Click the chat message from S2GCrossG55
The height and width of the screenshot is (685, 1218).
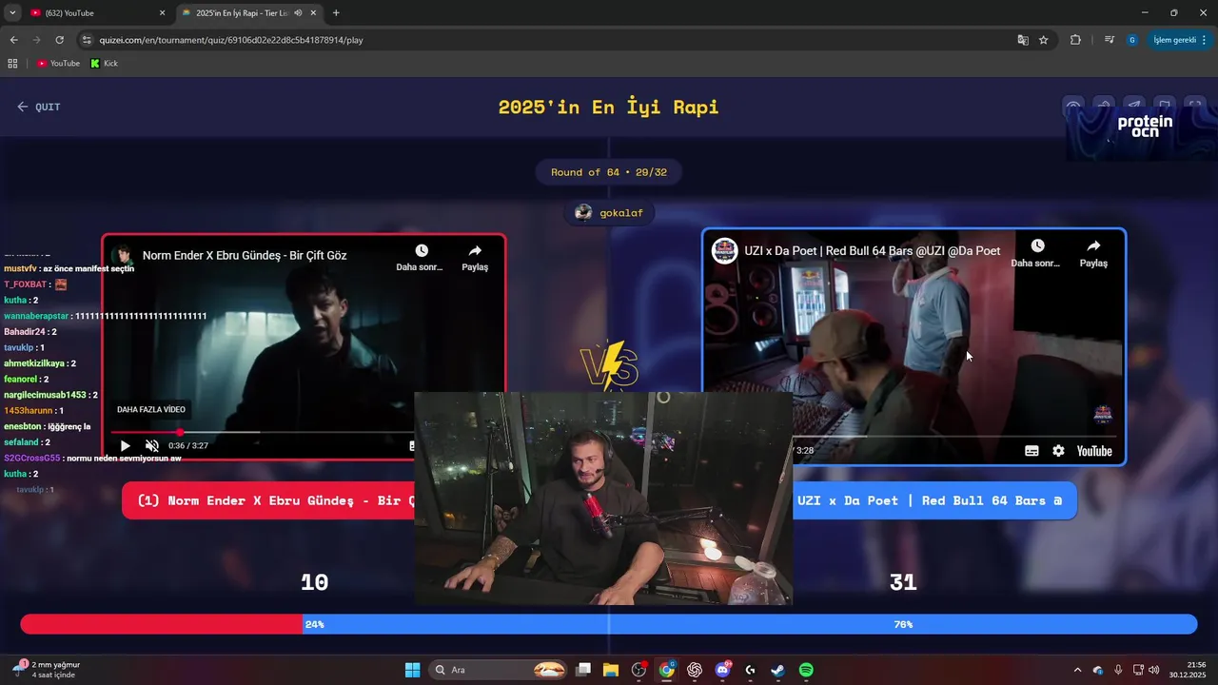(x=92, y=458)
